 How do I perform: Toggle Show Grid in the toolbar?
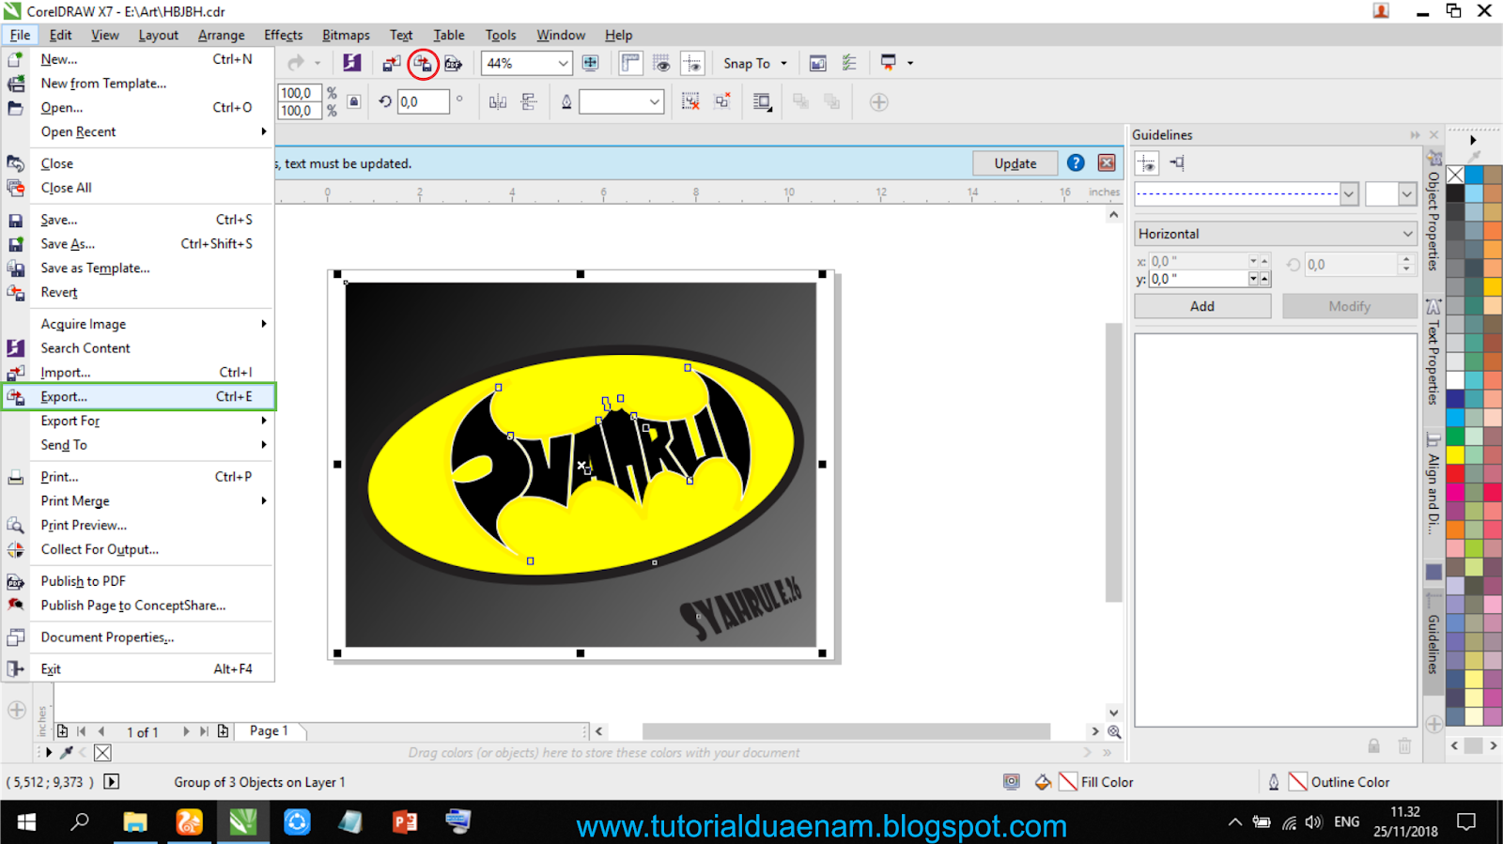point(661,63)
